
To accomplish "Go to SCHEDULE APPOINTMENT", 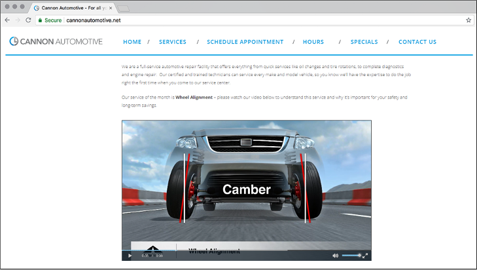I will coord(245,42).
